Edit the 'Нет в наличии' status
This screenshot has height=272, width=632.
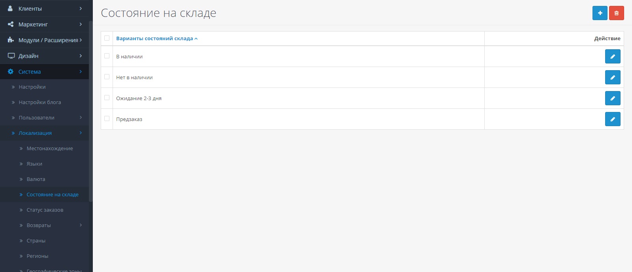pyautogui.click(x=612, y=77)
